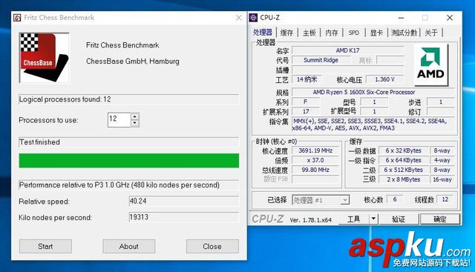The image size is (475, 272).
Task: Increase Processors to use with up arrow
Action: click(135, 116)
